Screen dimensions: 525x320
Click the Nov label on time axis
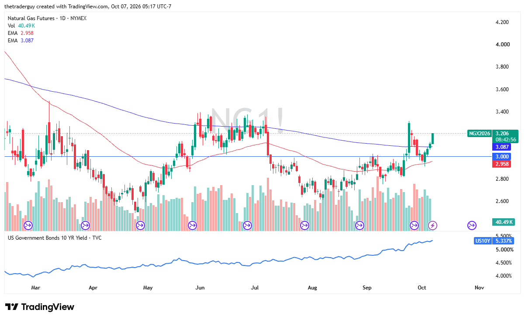(479, 288)
